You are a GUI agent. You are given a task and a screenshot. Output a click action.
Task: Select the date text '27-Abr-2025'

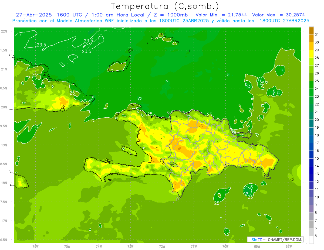pyautogui.click(x=34, y=15)
